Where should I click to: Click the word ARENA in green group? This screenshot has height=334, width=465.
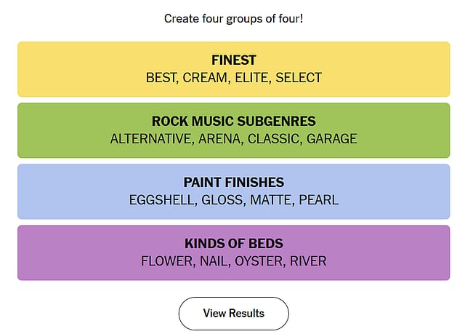pyautogui.click(x=220, y=139)
